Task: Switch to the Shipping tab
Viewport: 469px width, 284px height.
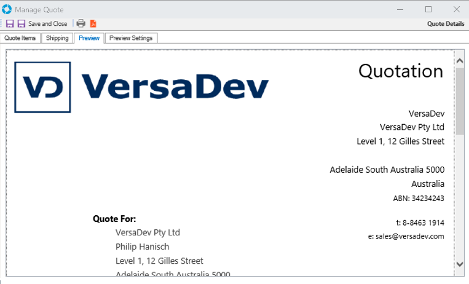Action: pyautogui.click(x=57, y=38)
